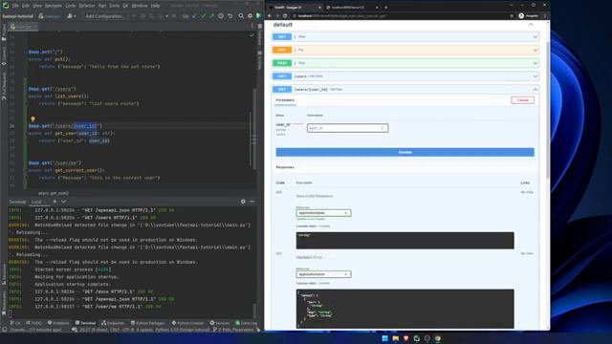Open the Event Log tool window

[247, 323]
